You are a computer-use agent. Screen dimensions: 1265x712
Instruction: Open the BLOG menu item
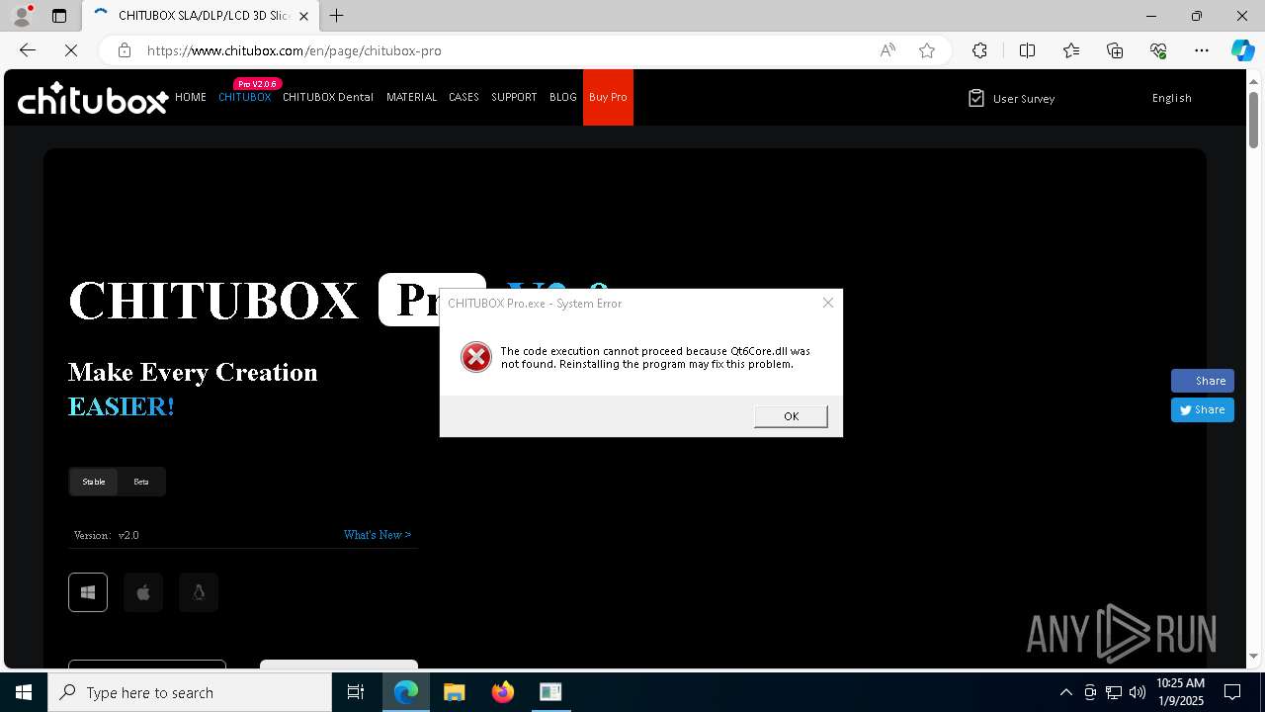(563, 97)
